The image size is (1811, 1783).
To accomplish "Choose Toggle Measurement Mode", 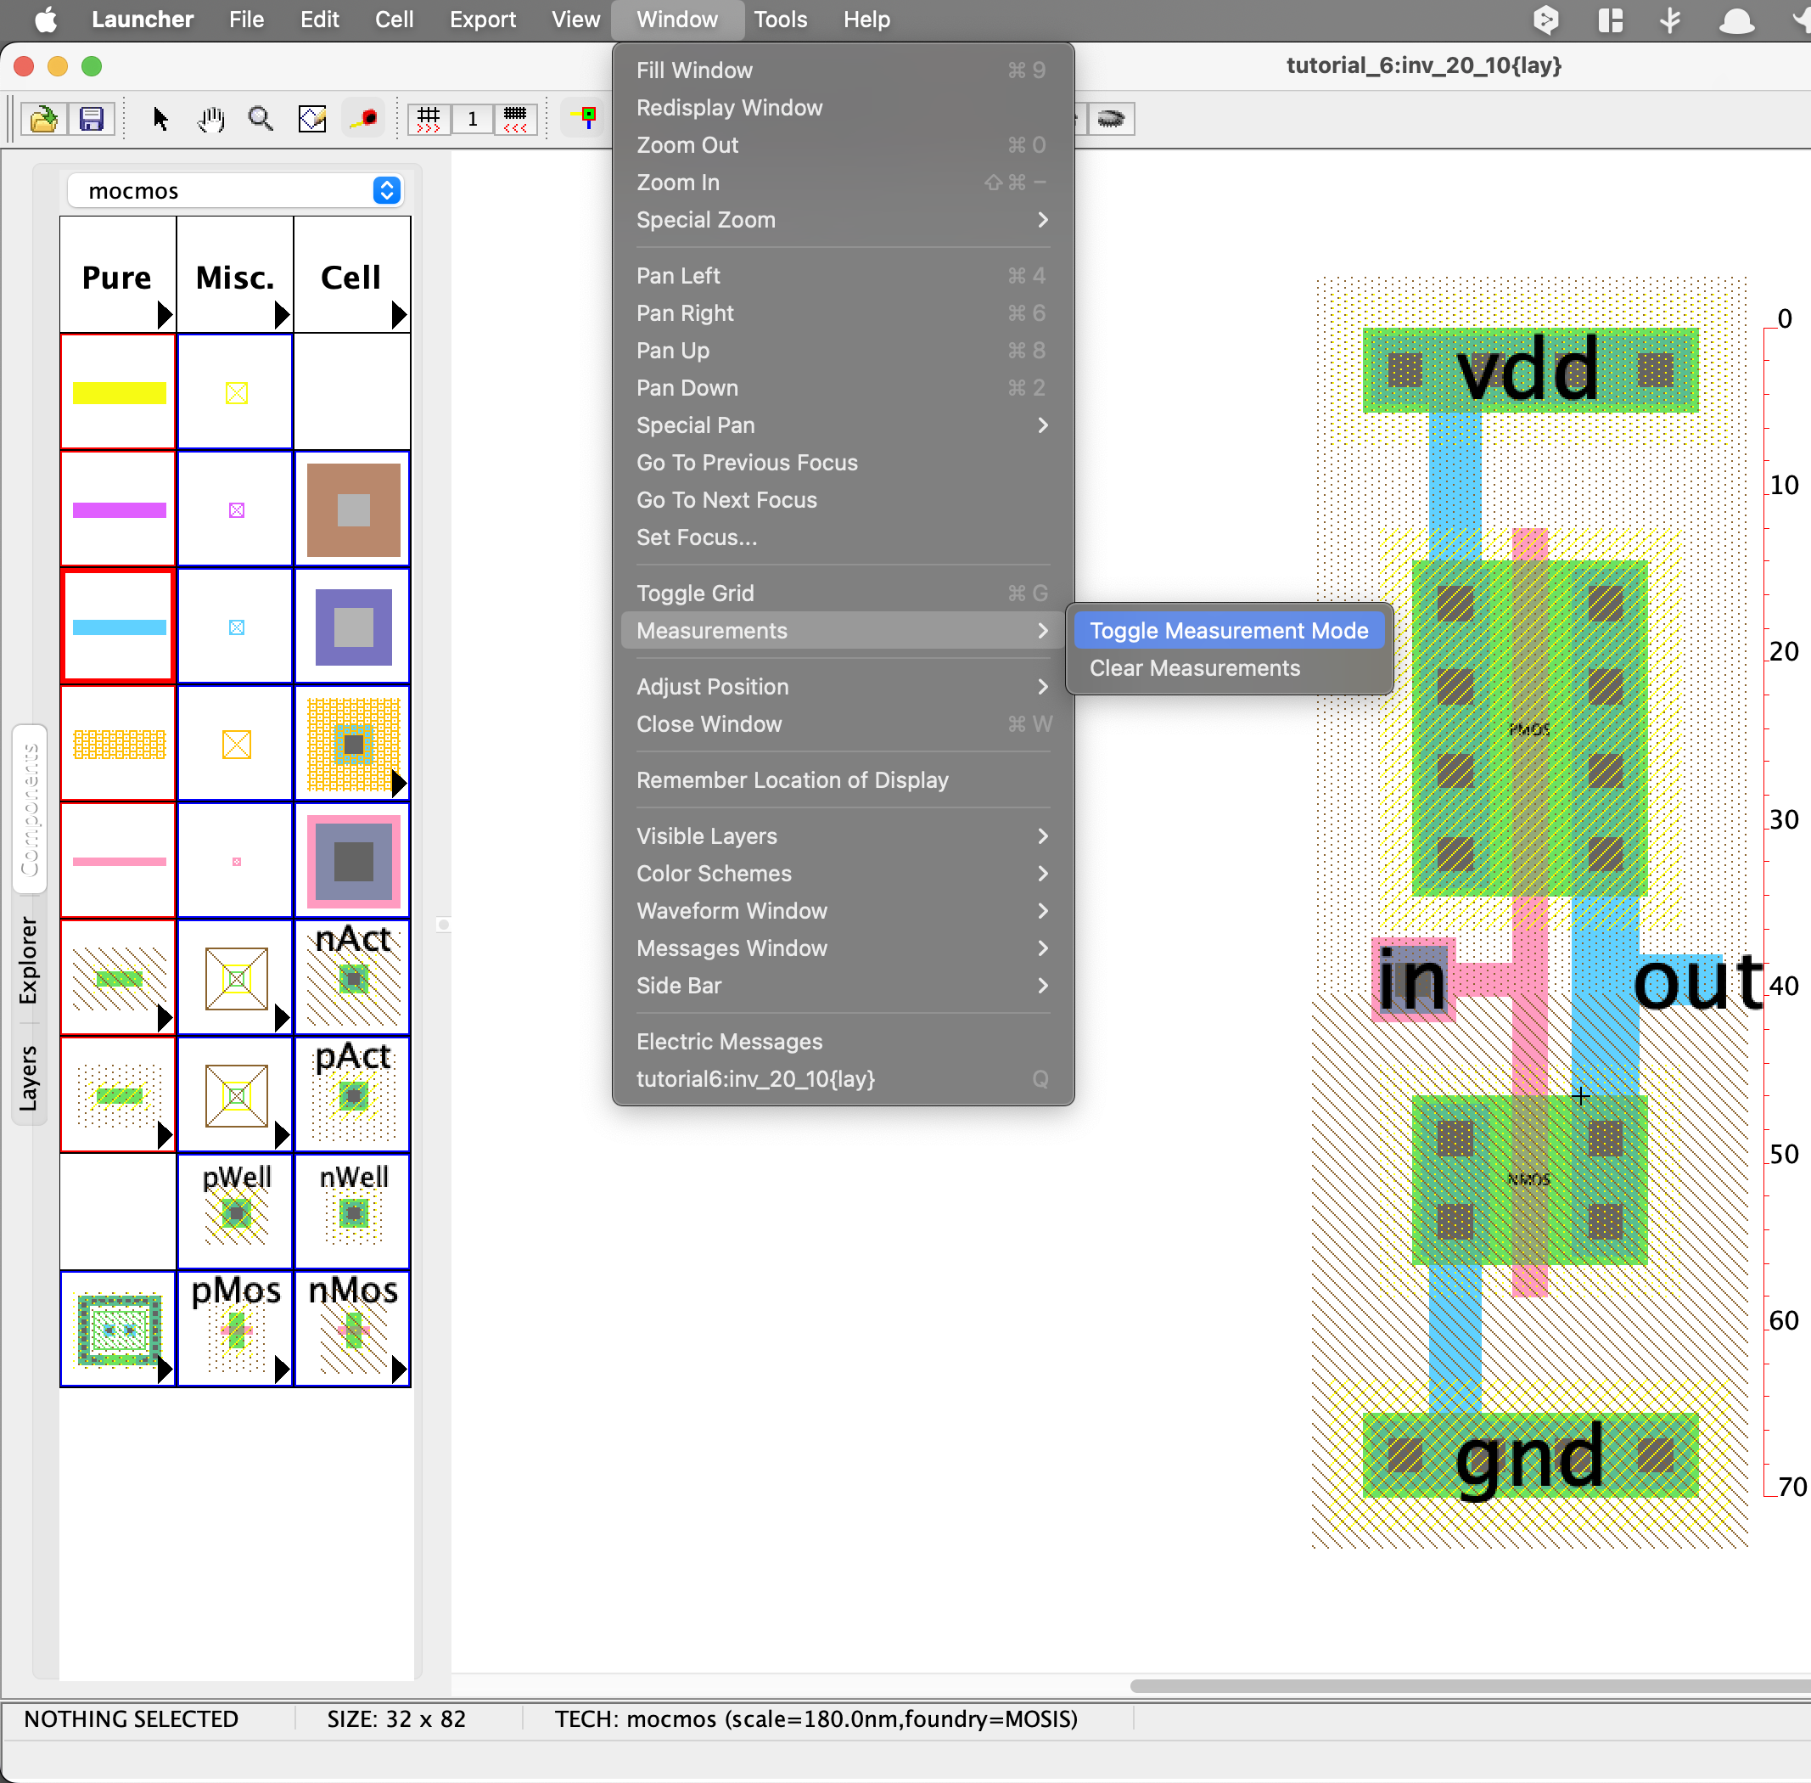I will coord(1228,630).
